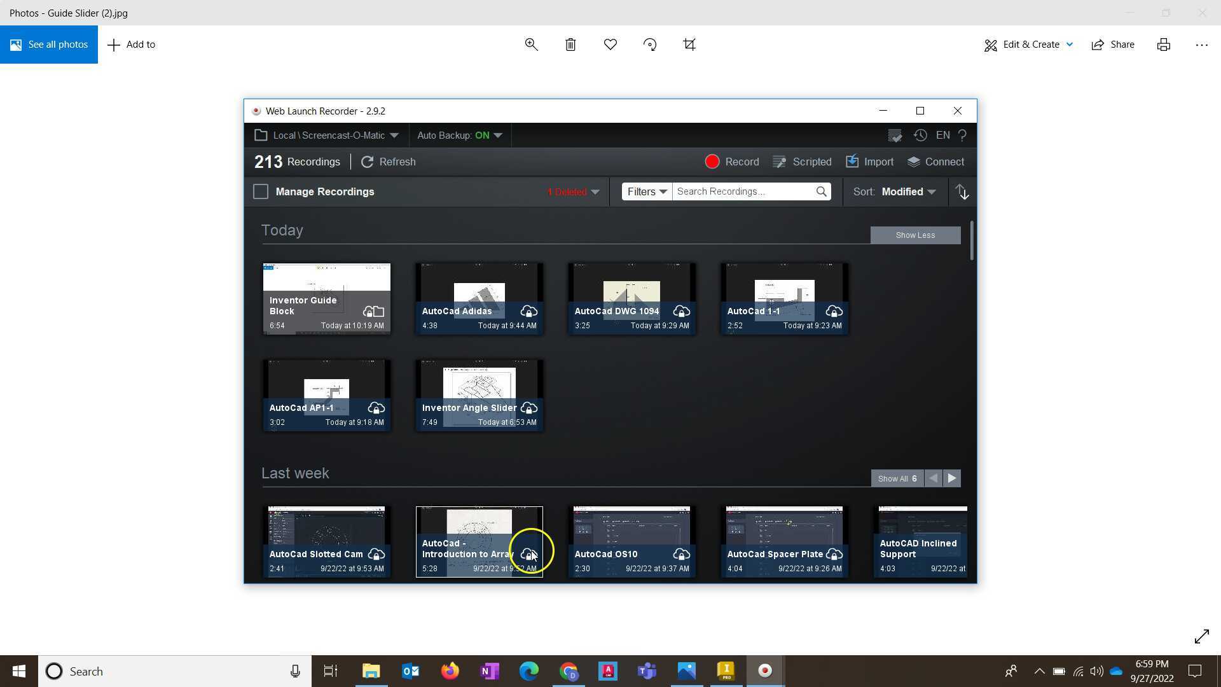Delete the photo with the trash icon
Screen dimensions: 1221x687
(x=570, y=45)
